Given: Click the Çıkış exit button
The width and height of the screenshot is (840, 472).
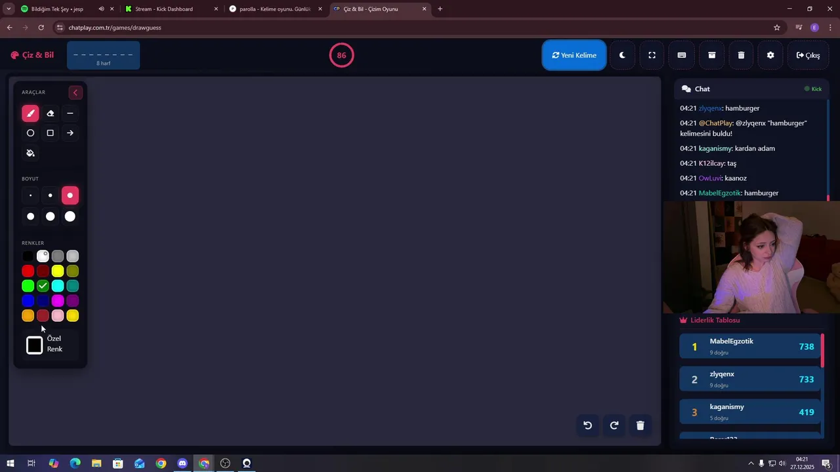Looking at the screenshot, I should point(808,55).
